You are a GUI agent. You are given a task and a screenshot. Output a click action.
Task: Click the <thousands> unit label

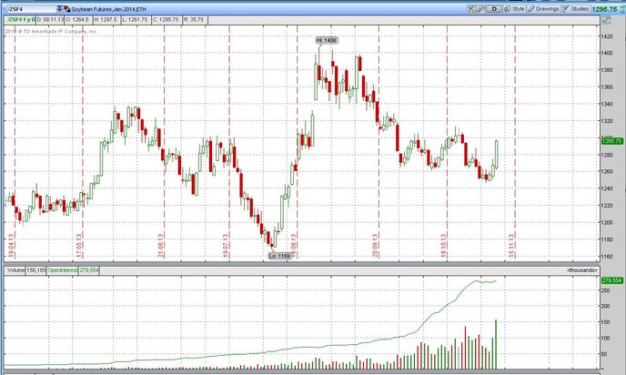point(582,270)
